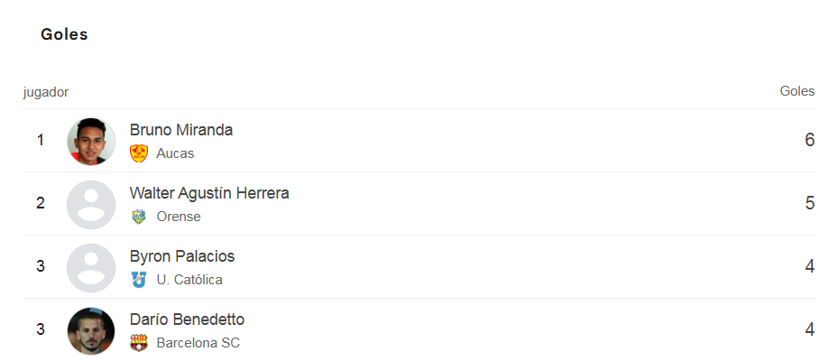This screenshot has height=361, width=838.
Task: Click the Goles column header
Action: point(797,91)
